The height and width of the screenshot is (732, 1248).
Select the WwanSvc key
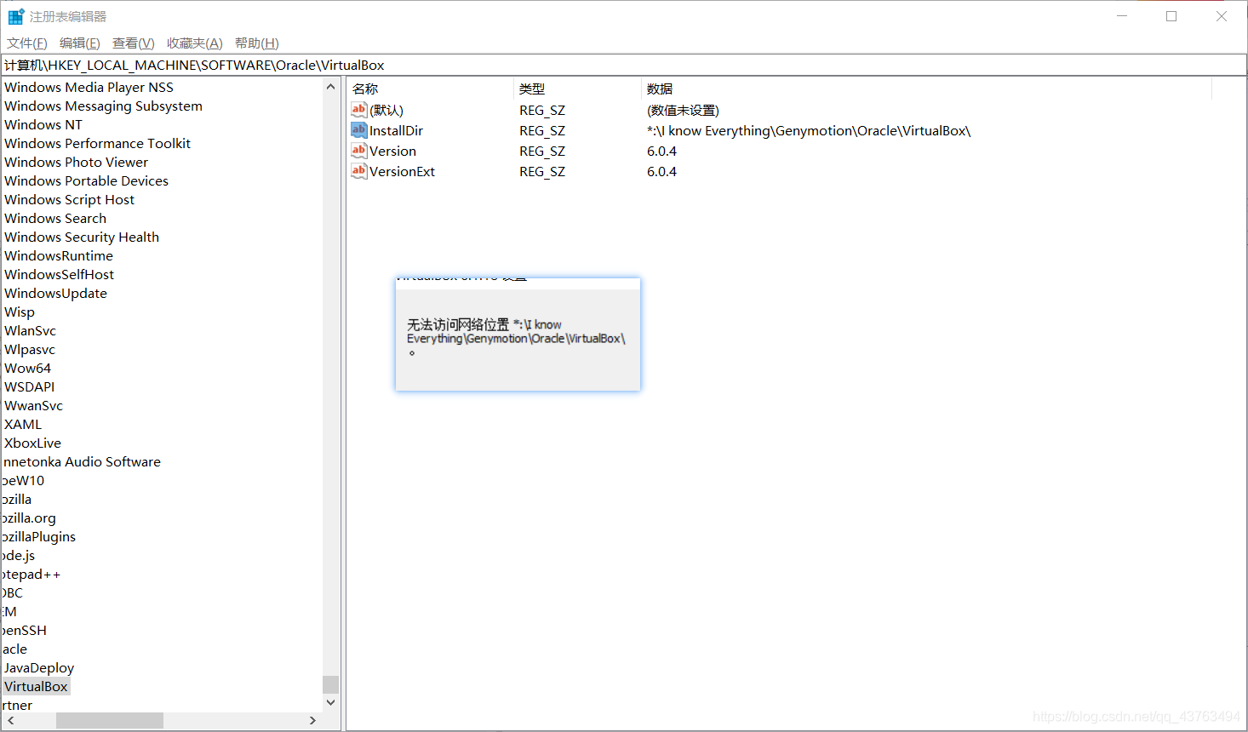33,405
